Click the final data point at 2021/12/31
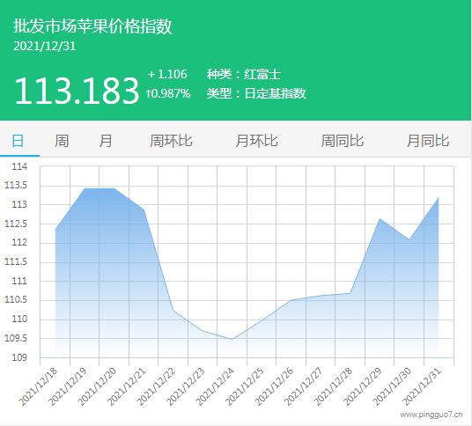 click(439, 198)
